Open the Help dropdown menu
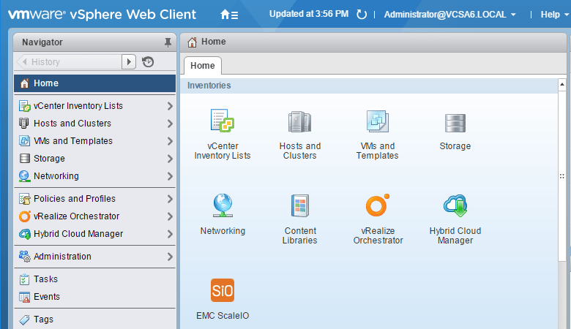571x329 pixels. pyautogui.click(x=554, y=15)
